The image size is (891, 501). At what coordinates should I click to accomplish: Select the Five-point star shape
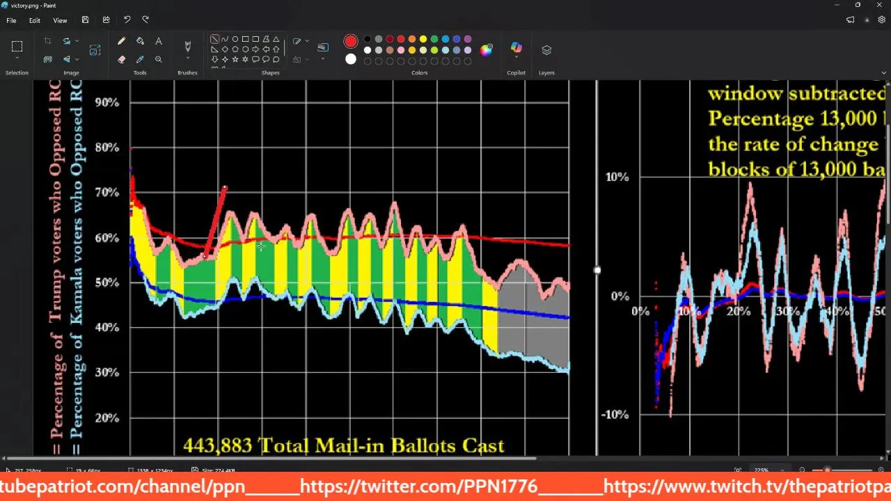click(235, 60)
